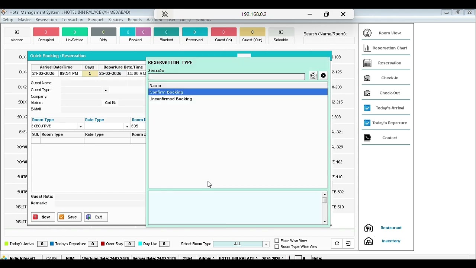
Task: Click the New button
Action: tap(43, 217)
